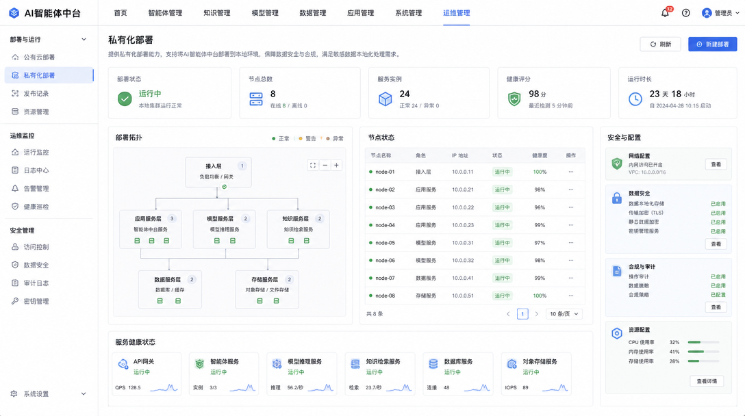Screen dimensions: 745x416
Task: Go to next page in node table
Action: click(537, 314)
